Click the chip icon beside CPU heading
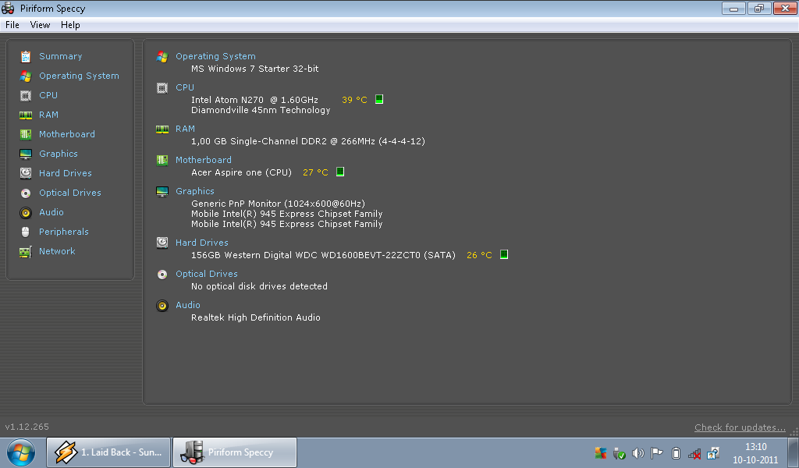The image size is (799, 468). click(162, 88)
